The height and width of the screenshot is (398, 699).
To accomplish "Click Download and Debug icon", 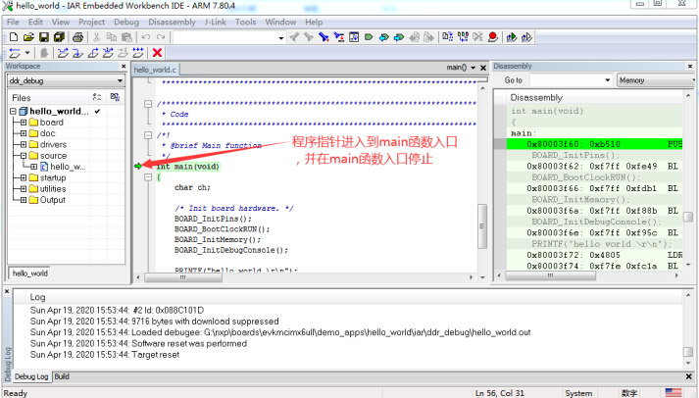I will pyautogui.click(x=512, y=37).
